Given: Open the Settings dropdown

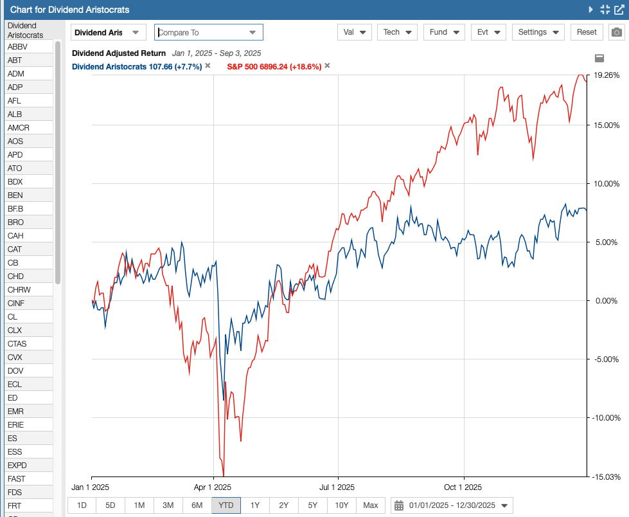Looking at the screenshot, I should point(538,31).
